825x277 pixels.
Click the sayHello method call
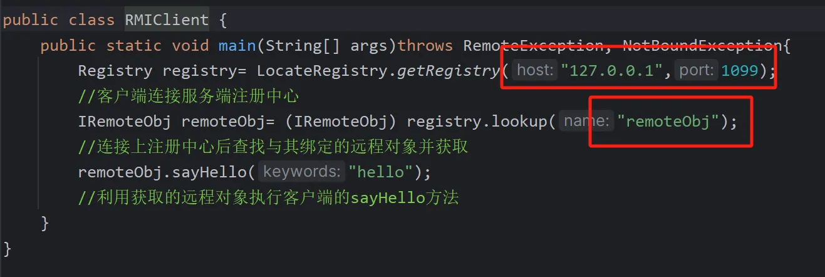click(218, 172)
